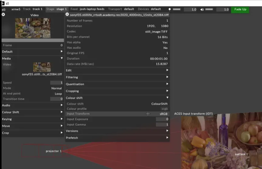
Task: Open the Stage menu in top bar
Action: pyautogui.click(x=57, y=9)
